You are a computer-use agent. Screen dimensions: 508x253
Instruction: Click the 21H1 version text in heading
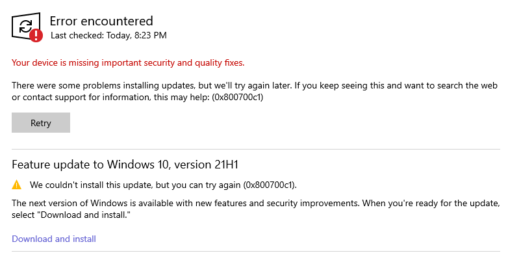[226, 165]
